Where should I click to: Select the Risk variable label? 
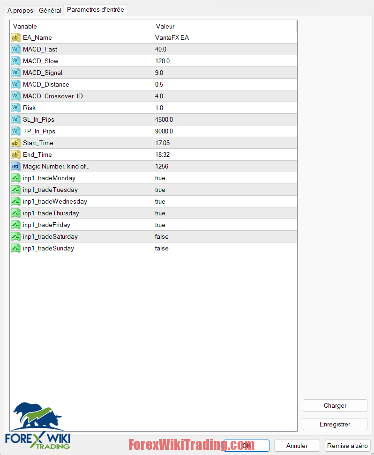30,108
